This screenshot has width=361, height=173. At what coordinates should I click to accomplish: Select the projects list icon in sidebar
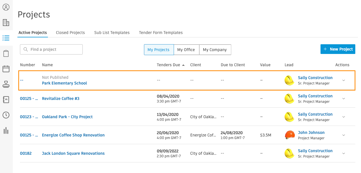tap(6, 38)
